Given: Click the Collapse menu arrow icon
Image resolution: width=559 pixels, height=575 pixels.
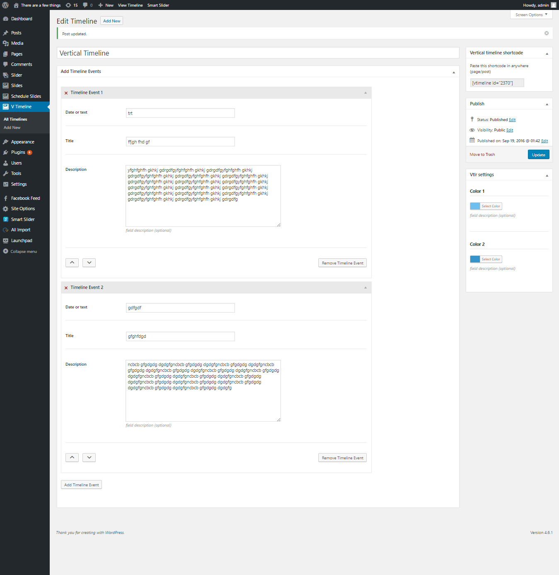Looking at the screenshot, I should click(x=6, y=251).
